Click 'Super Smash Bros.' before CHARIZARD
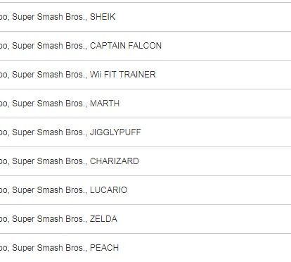The height and width of the screenshot is (262, 291). tap(49, 161)
